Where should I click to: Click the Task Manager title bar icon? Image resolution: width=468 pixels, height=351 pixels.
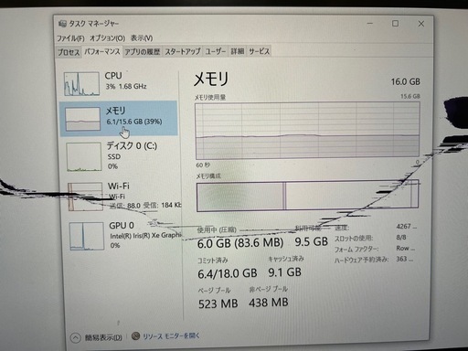point(62,24)
